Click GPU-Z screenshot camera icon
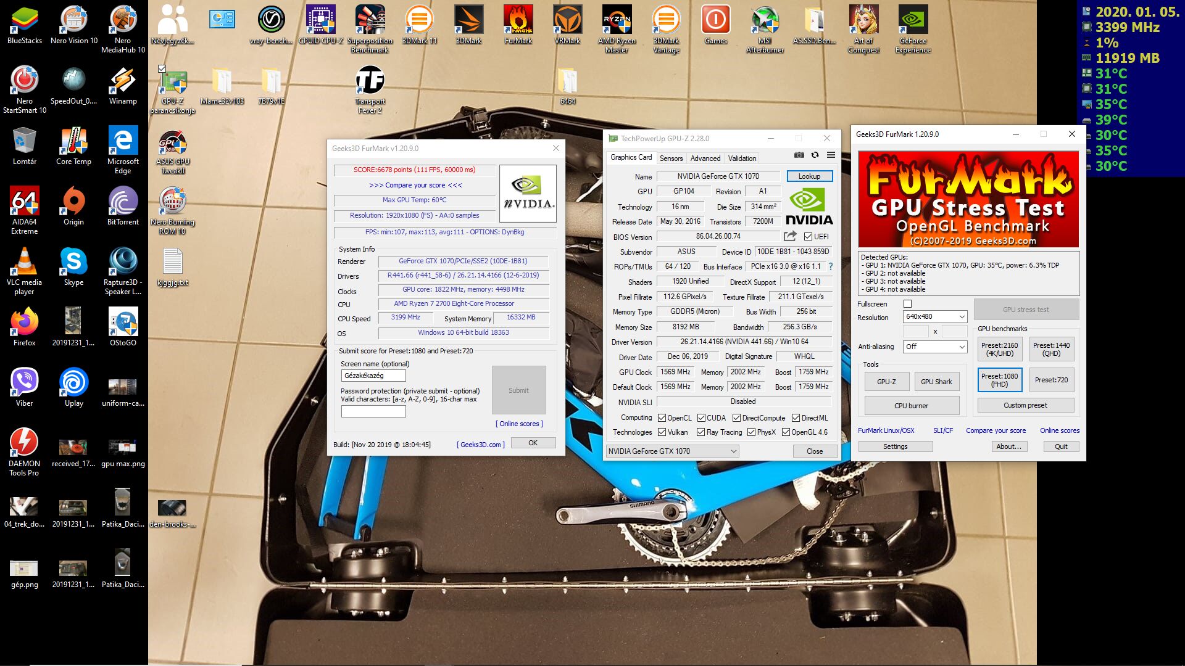Screen dimensions: 1185x666 [799, 155]
